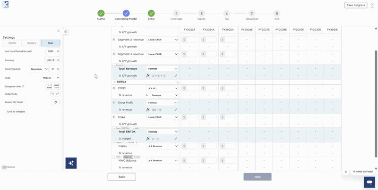Open COGS Revenue basis dropdown
Viewport: 378px width, 190px height.
pyautogui.click(x=164, y=95)
